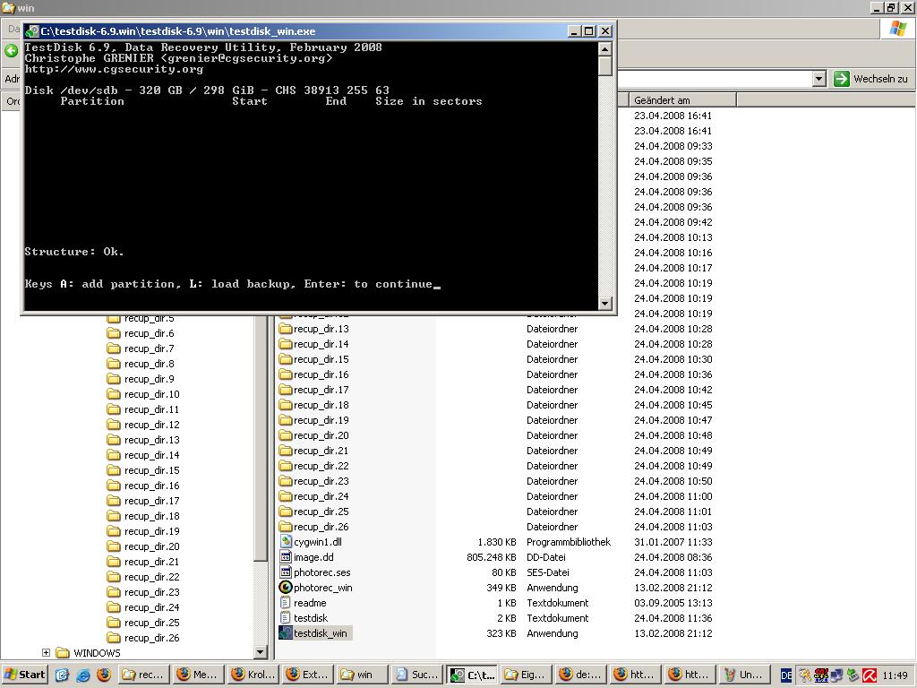Select the cygwin1.dll file icon
Viewport: 917px width, 688px height.
coord(286,542)
